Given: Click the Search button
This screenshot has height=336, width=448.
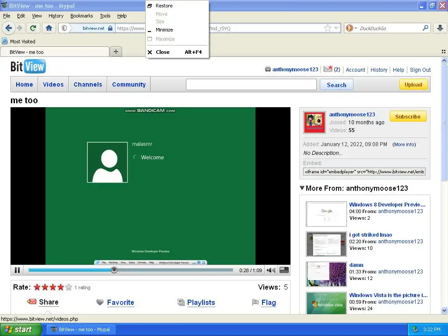Looking at the screenshot, I should coord(336,85).
